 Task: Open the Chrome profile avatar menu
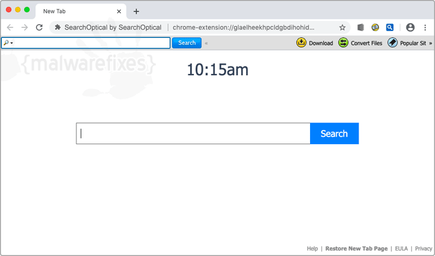(410, 27)
